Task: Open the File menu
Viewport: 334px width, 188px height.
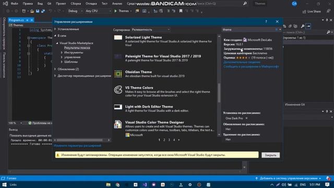Action: tap(14, 4)
